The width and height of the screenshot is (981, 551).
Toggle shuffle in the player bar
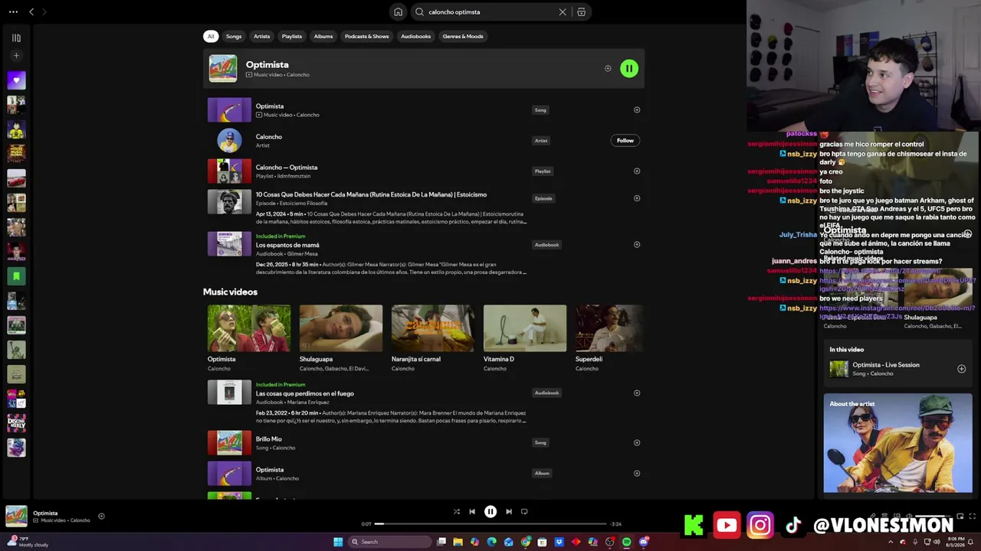[x=457, y=512]
